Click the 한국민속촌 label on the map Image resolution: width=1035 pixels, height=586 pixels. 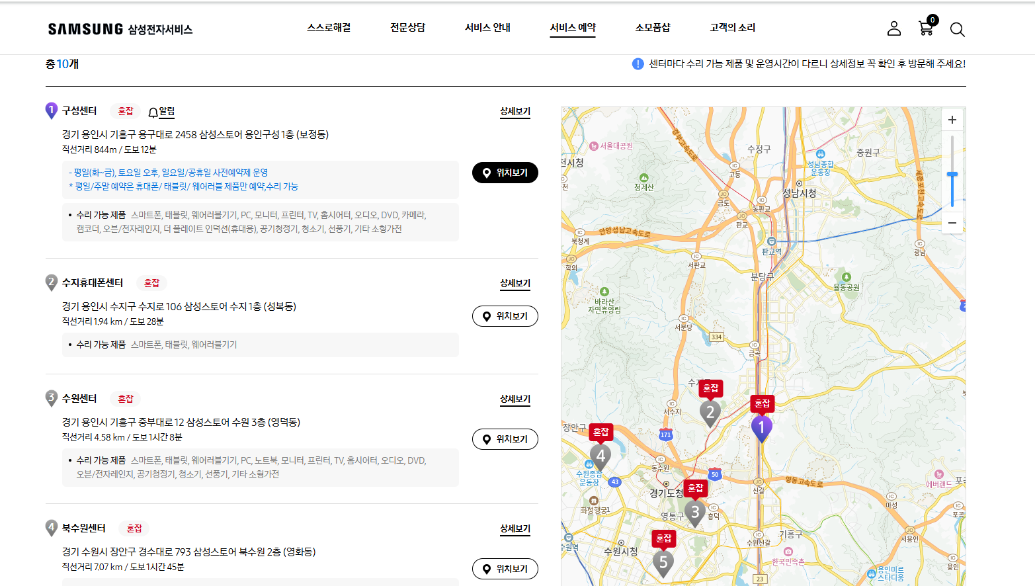(x=788, y=562)
